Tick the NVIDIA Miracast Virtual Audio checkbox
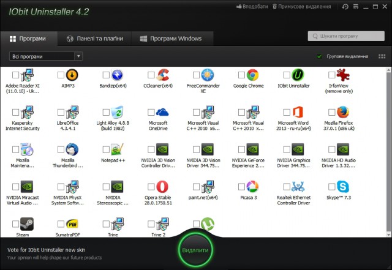Screen dimensions: 392x270 click(15, 187)
